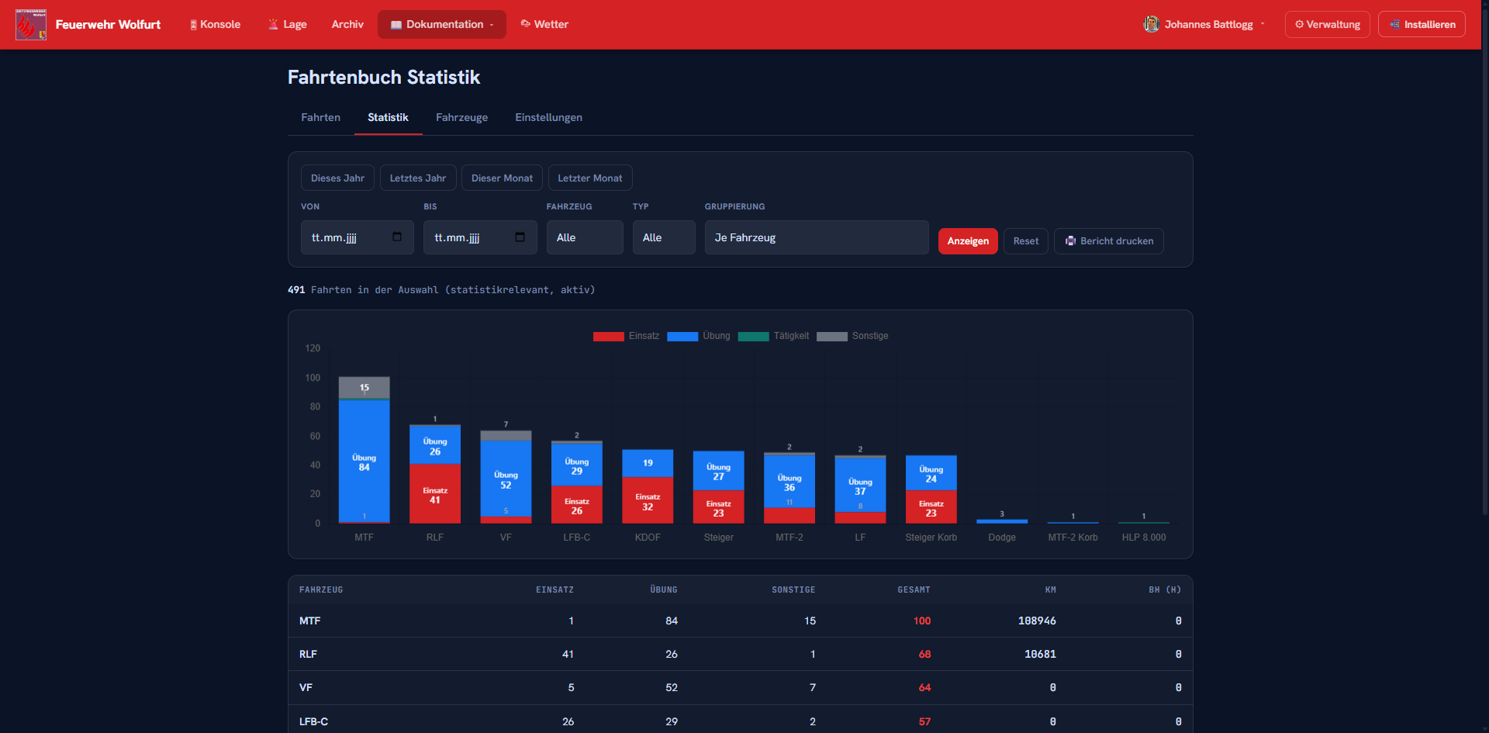
Task: Switch to the Fahrzeuge tab
Action: click(x=461, y=117)
